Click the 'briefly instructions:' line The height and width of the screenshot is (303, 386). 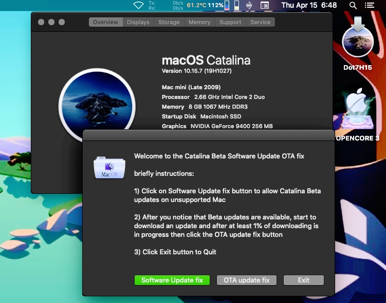pyautogui.click(x=164, y=174)
